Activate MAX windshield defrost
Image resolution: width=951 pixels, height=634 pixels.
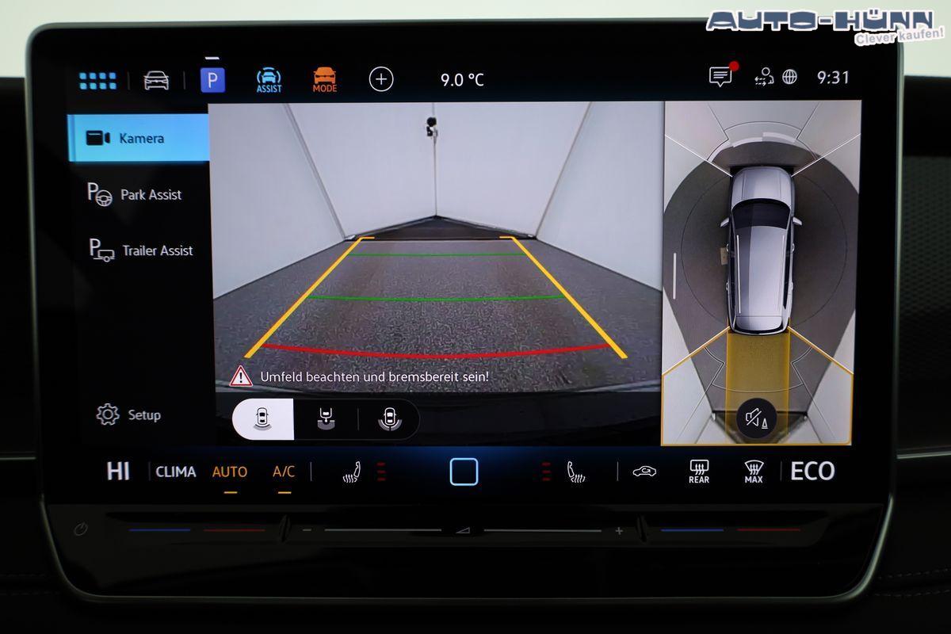point(753,472)
